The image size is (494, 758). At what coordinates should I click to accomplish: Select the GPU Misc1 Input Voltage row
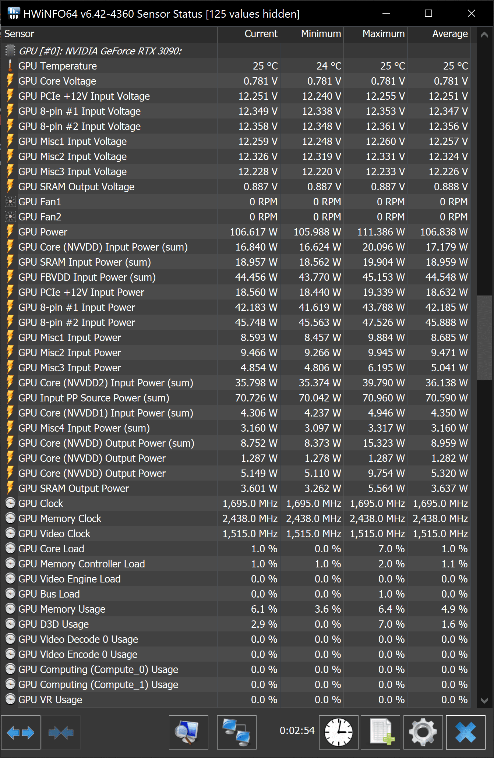tap(236, 141)
